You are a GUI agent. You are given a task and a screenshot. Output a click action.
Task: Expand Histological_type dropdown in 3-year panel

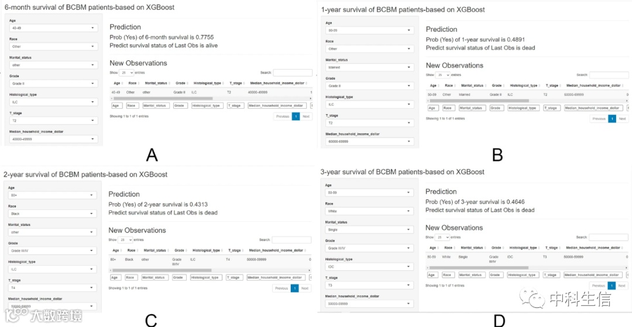(369, 266)
